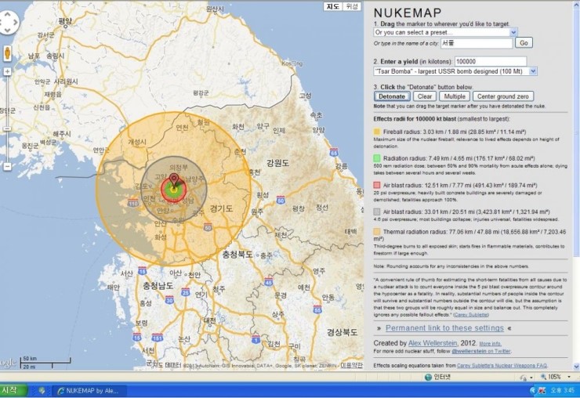Click the 시작 Start button

click(13, 391)
